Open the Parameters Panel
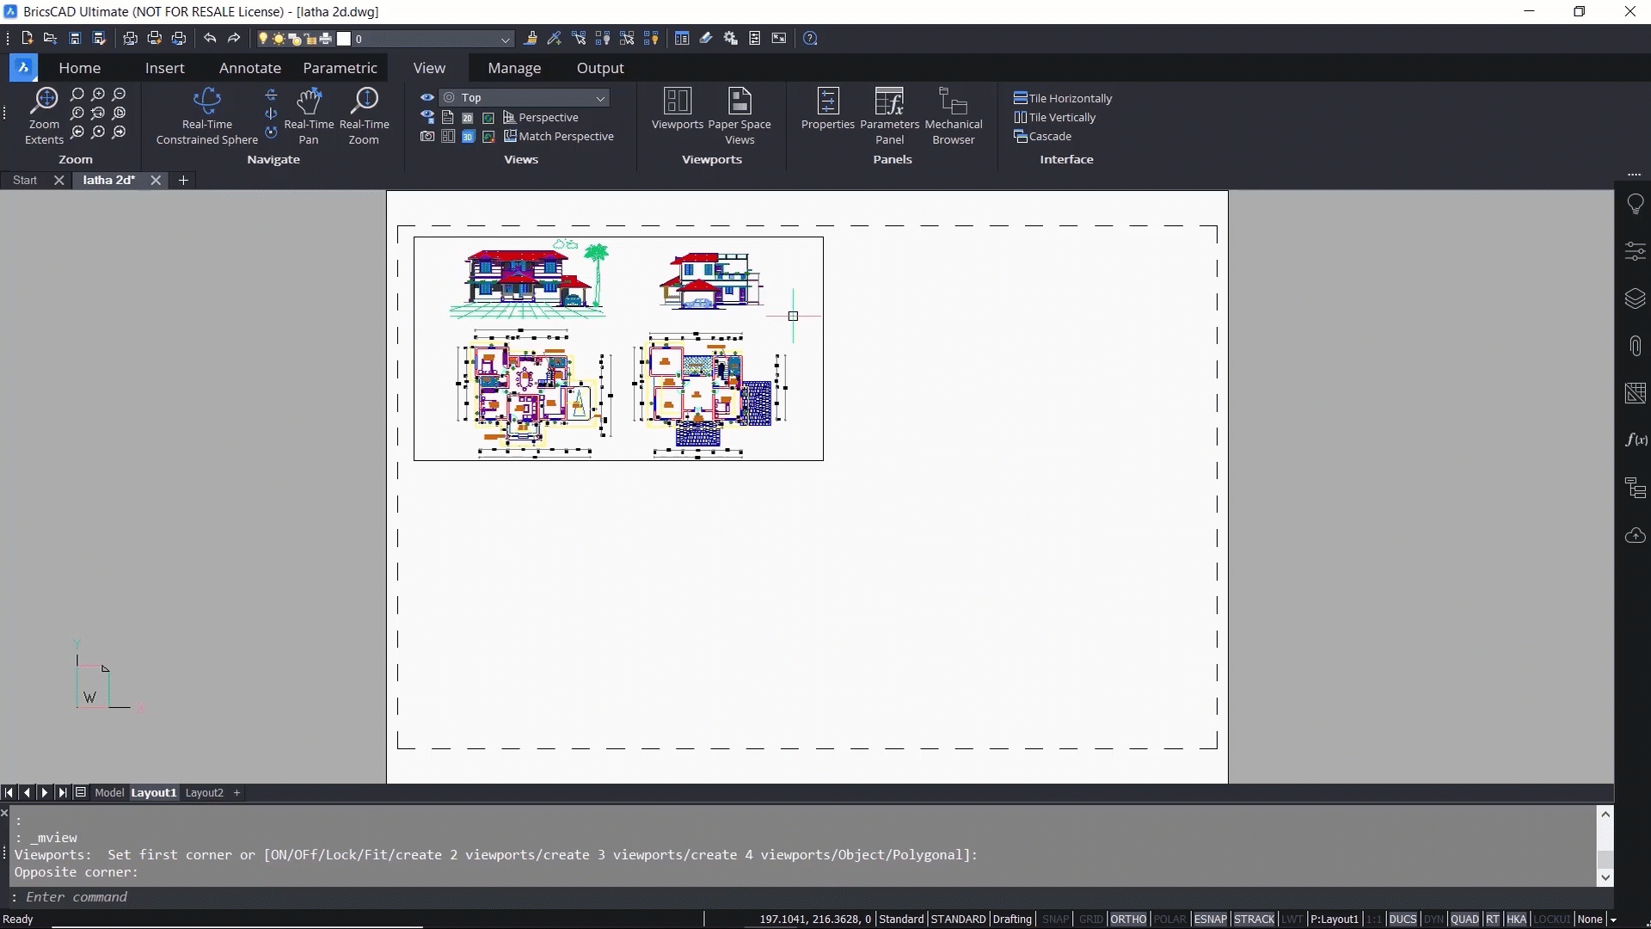This screenshot has width=1651, height=929. [x=889, y=102]
